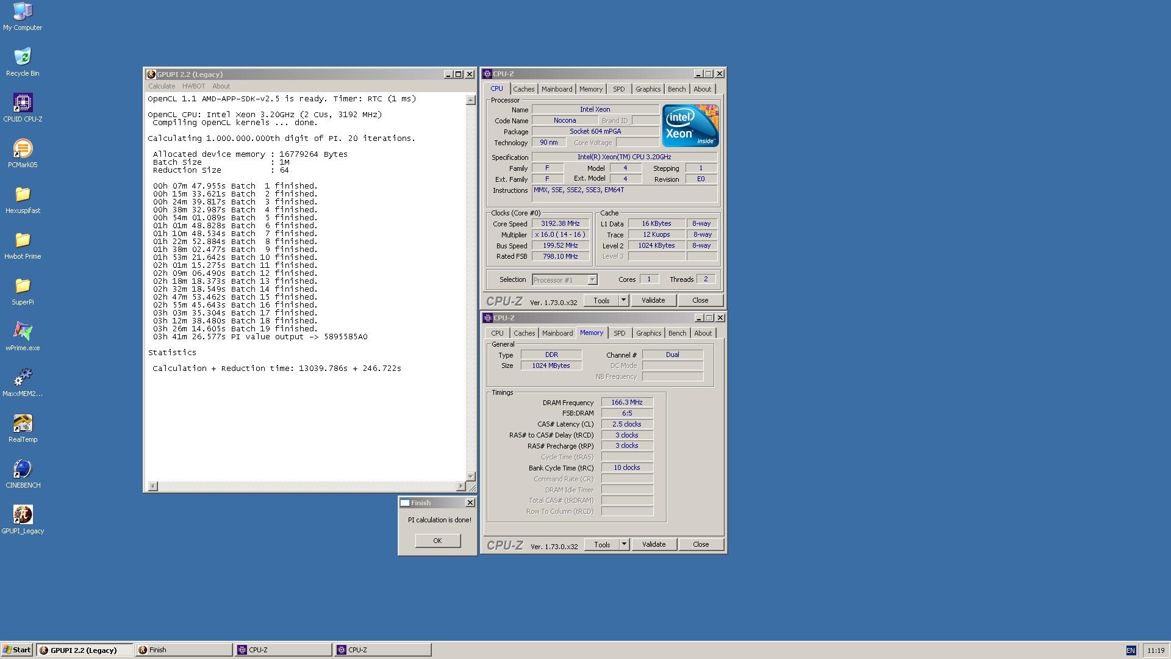
Task: Activate GPUPI 2.2 (Legacy) taskbar button
Action: [x=84, y=650]
